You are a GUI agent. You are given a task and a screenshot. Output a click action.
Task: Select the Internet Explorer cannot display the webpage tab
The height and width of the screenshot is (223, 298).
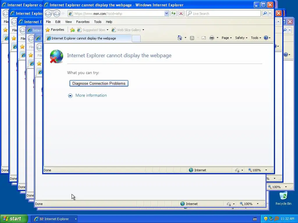pos(88,38)
